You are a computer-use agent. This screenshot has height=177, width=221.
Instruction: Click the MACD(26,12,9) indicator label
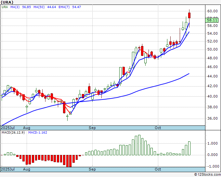click(x=13, y=133)
